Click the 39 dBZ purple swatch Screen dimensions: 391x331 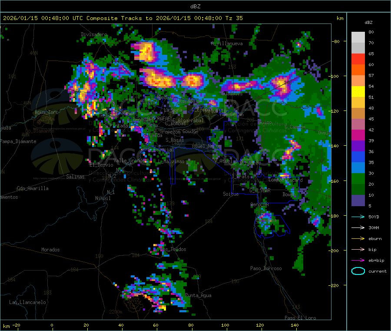(x=358, y=146)
